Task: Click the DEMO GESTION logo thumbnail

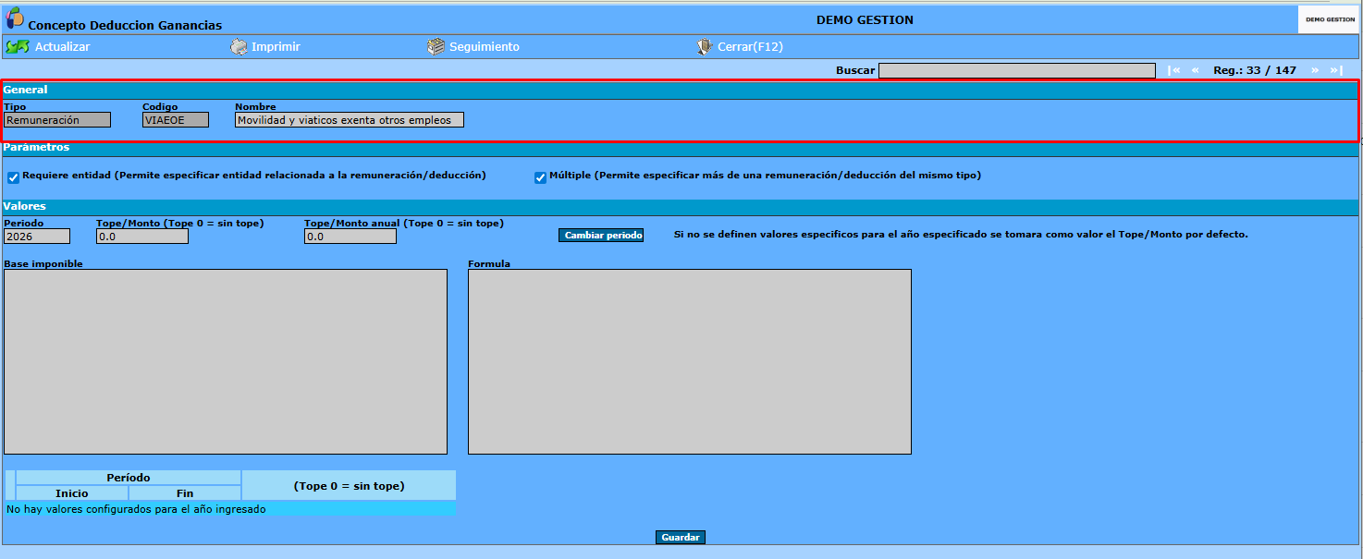Action: 1329,19
